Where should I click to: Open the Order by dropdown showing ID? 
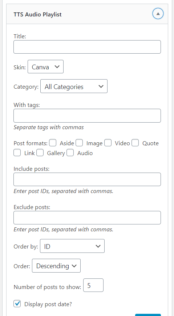[72, 246]
